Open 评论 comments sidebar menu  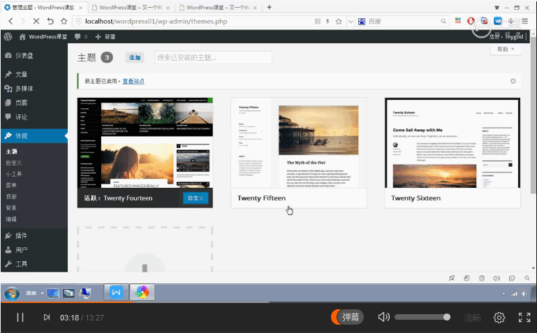34,117
